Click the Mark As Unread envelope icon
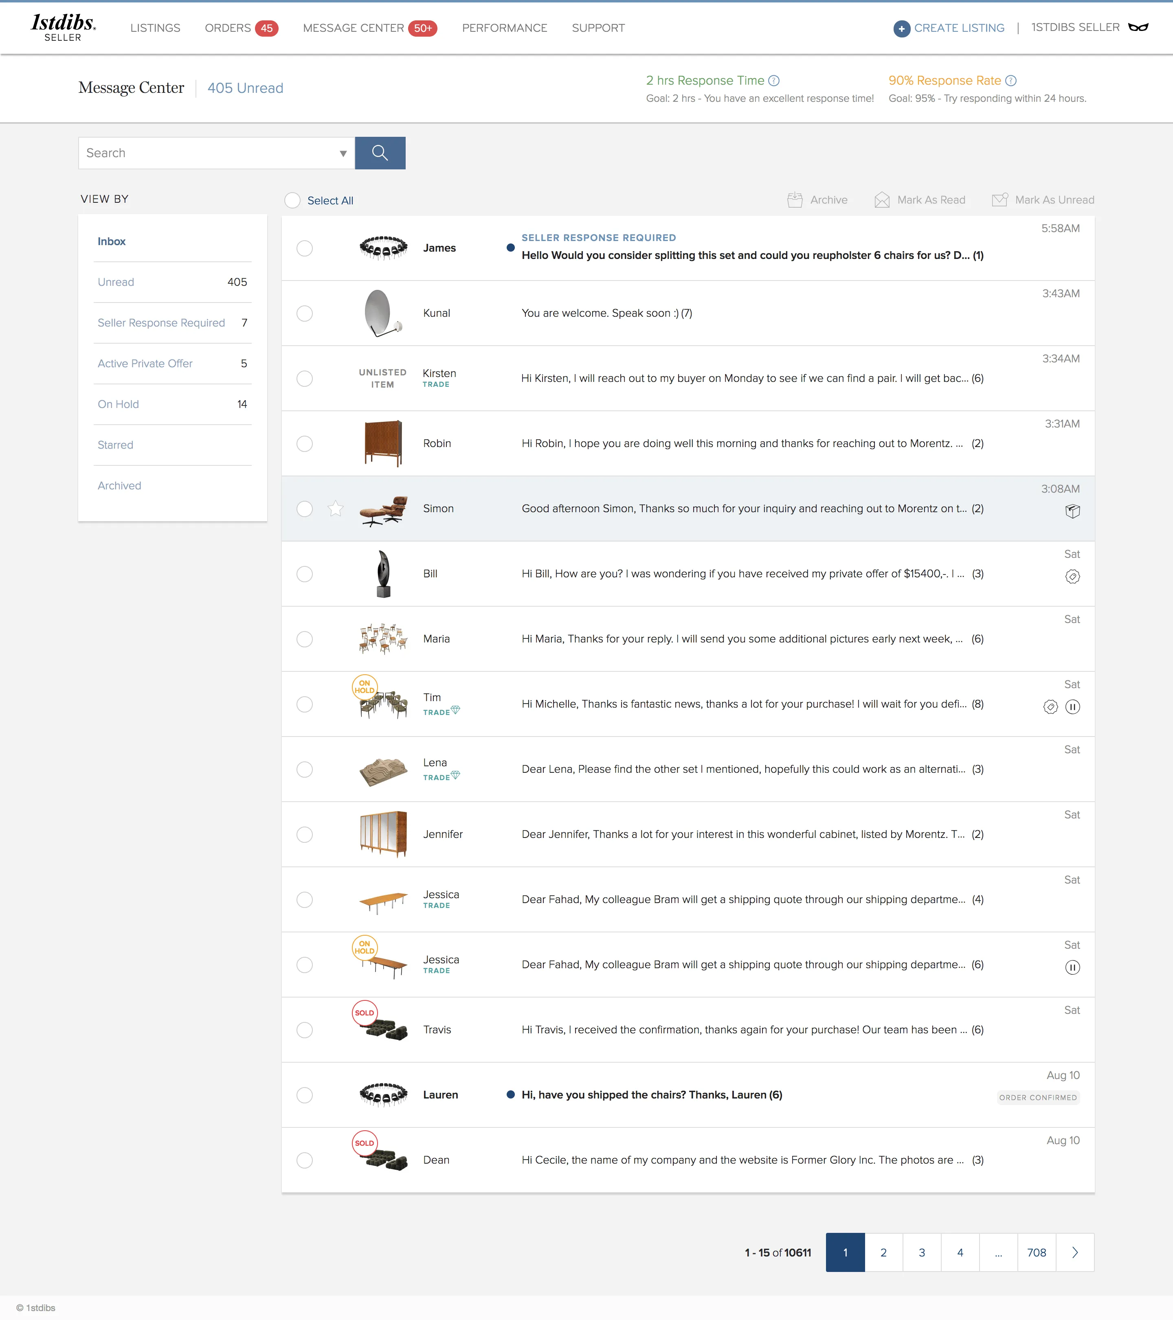This screenshot has width=1173, height=1320. point(1000,200)
